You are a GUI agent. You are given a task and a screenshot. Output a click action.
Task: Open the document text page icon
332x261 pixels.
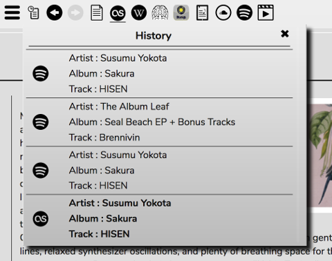[x=97, y=12]
